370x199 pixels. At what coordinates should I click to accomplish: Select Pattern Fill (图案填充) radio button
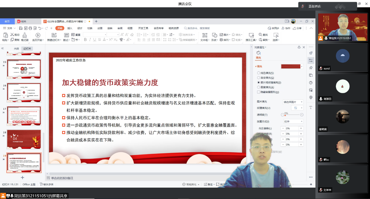(x=259, y=87)
